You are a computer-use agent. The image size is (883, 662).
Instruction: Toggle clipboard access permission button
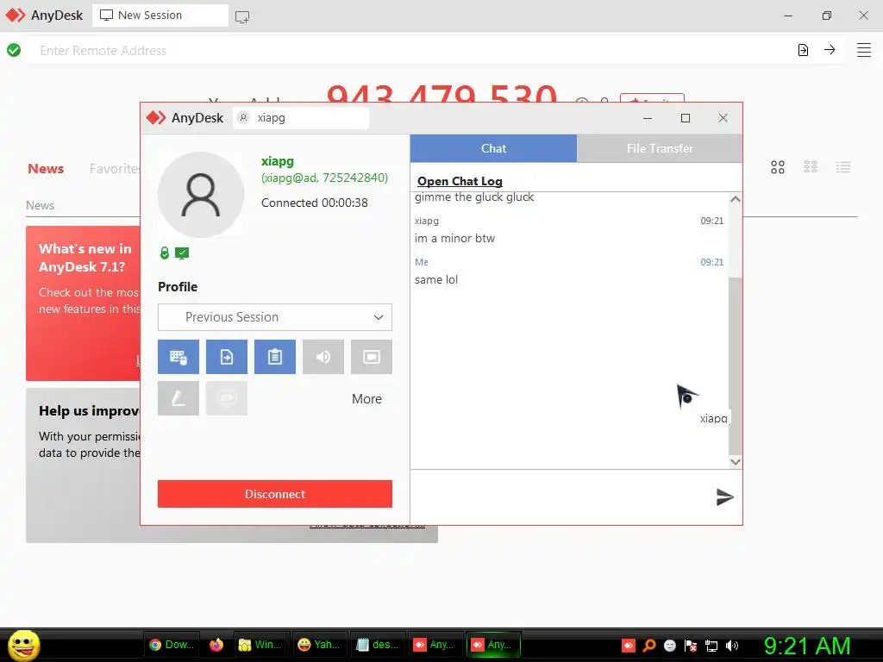point(275,357)
